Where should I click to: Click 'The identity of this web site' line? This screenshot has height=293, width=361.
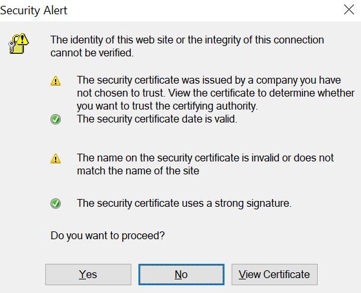[x=187, y=40]
